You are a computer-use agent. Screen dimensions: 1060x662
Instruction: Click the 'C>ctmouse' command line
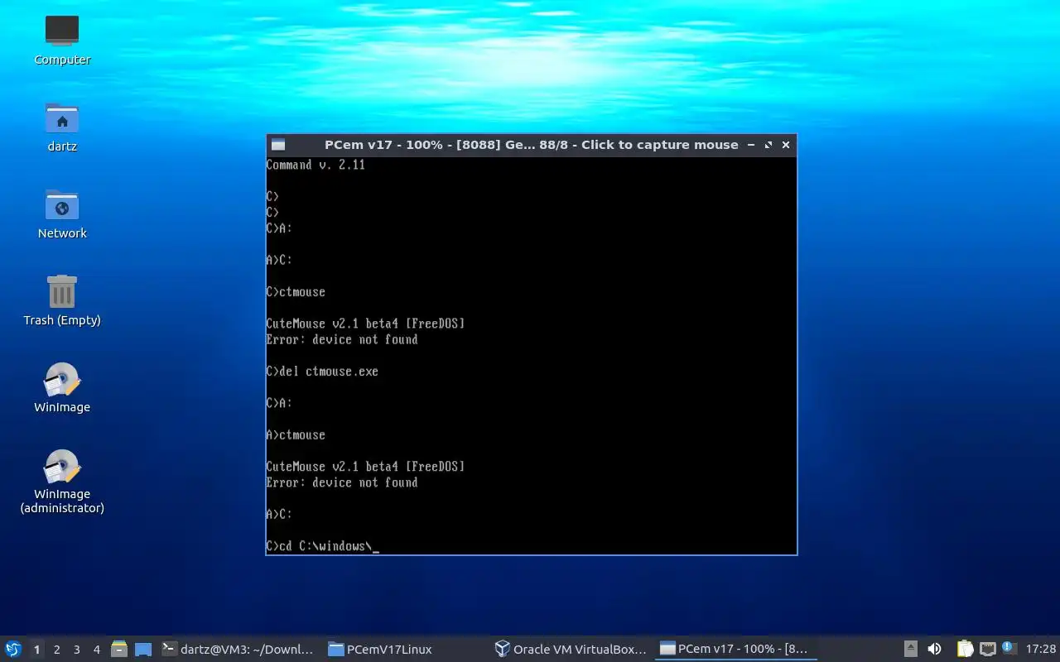[296, 292]
